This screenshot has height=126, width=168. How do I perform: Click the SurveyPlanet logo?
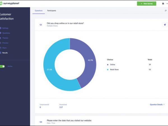click(x=10, y=3)
